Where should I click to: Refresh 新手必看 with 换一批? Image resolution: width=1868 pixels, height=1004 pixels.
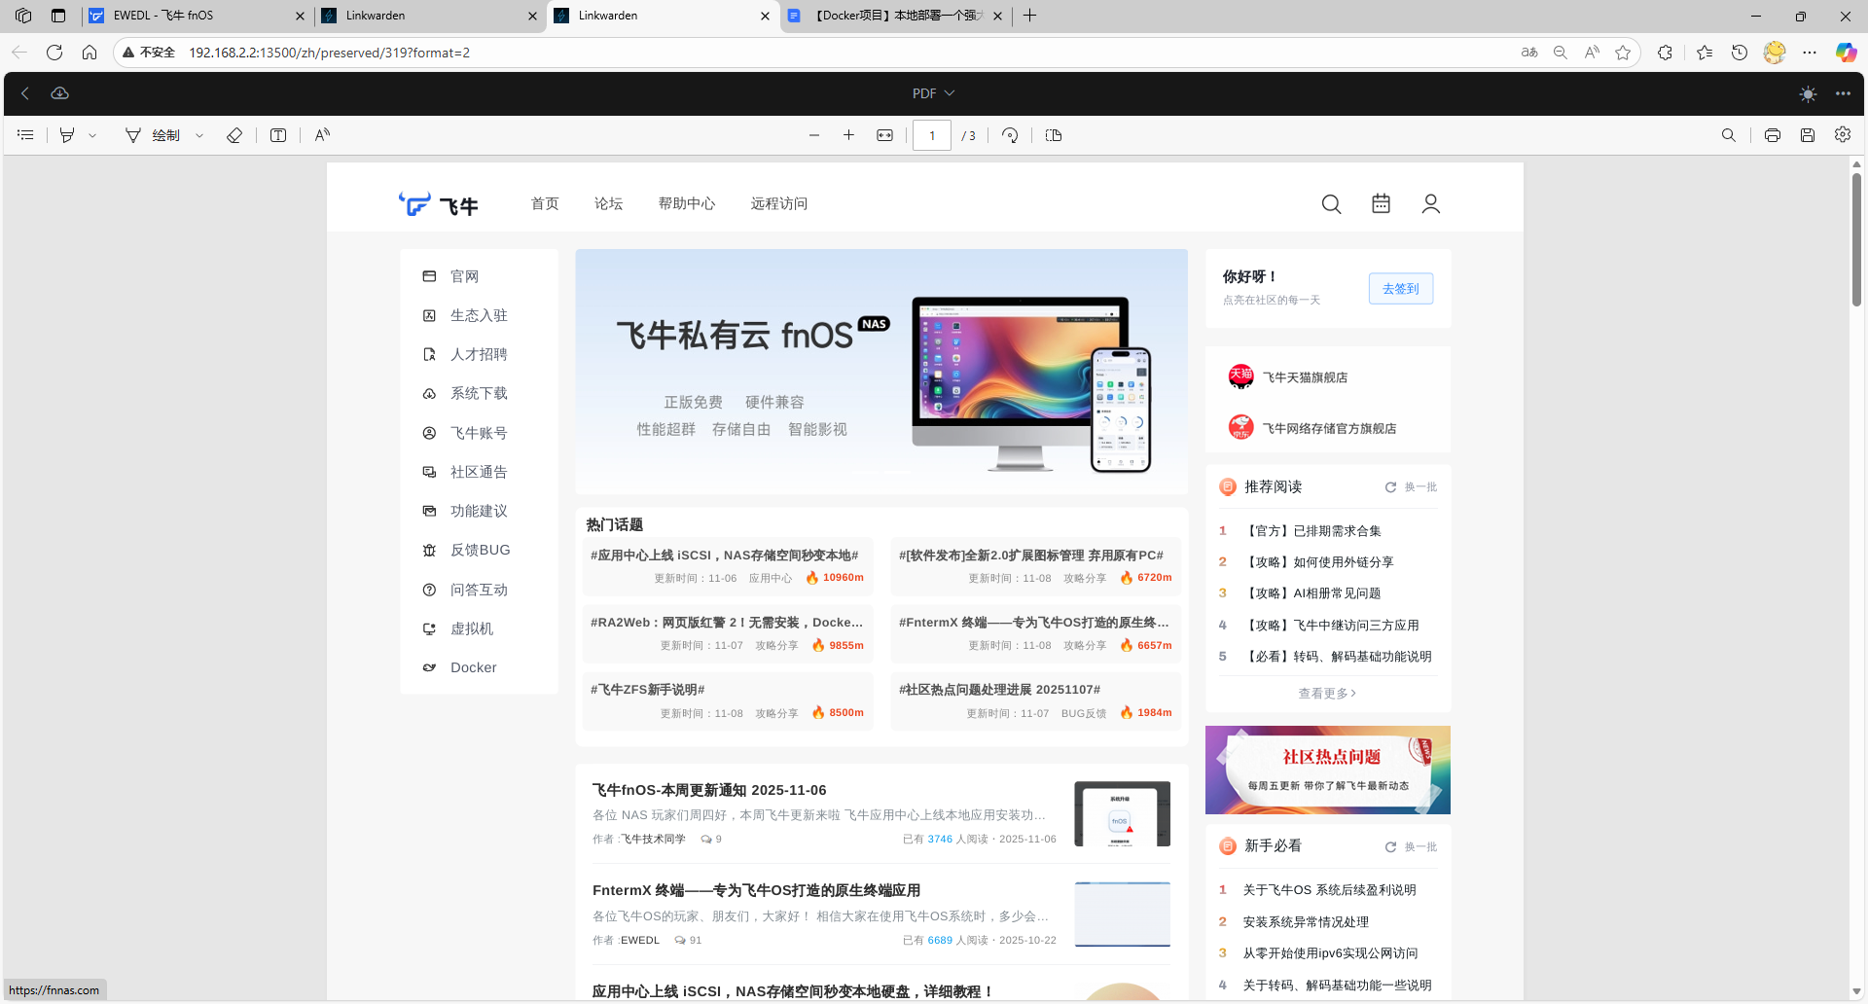(x=1412, y=846)
